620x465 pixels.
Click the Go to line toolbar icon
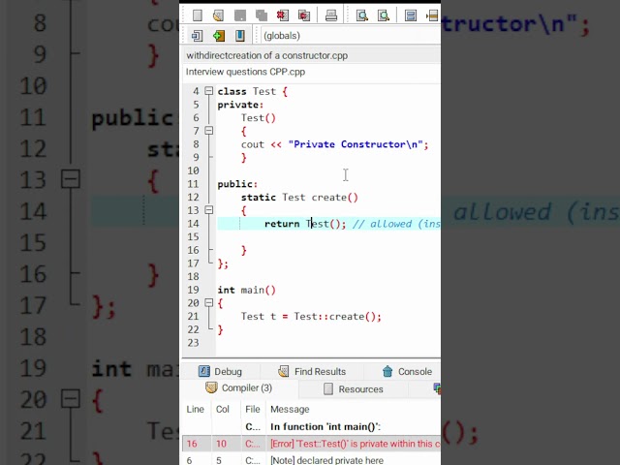[x=432, y=15]
